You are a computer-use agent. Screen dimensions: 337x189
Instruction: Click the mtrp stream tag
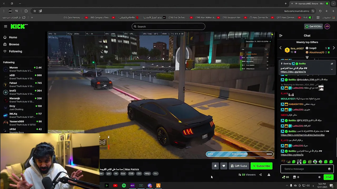pyautogui.click(x=147, y=174)
